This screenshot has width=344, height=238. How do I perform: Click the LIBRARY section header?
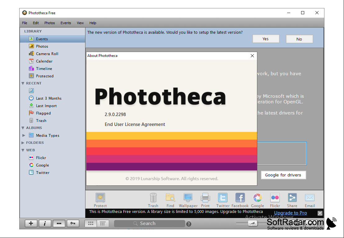click(x=33, y=31)
